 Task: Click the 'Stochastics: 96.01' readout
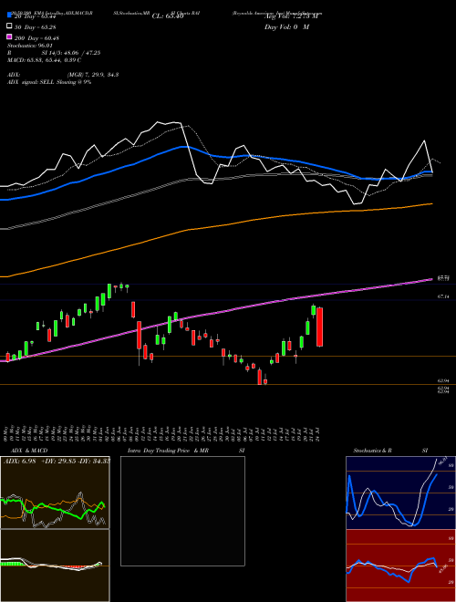coord(30,46)
